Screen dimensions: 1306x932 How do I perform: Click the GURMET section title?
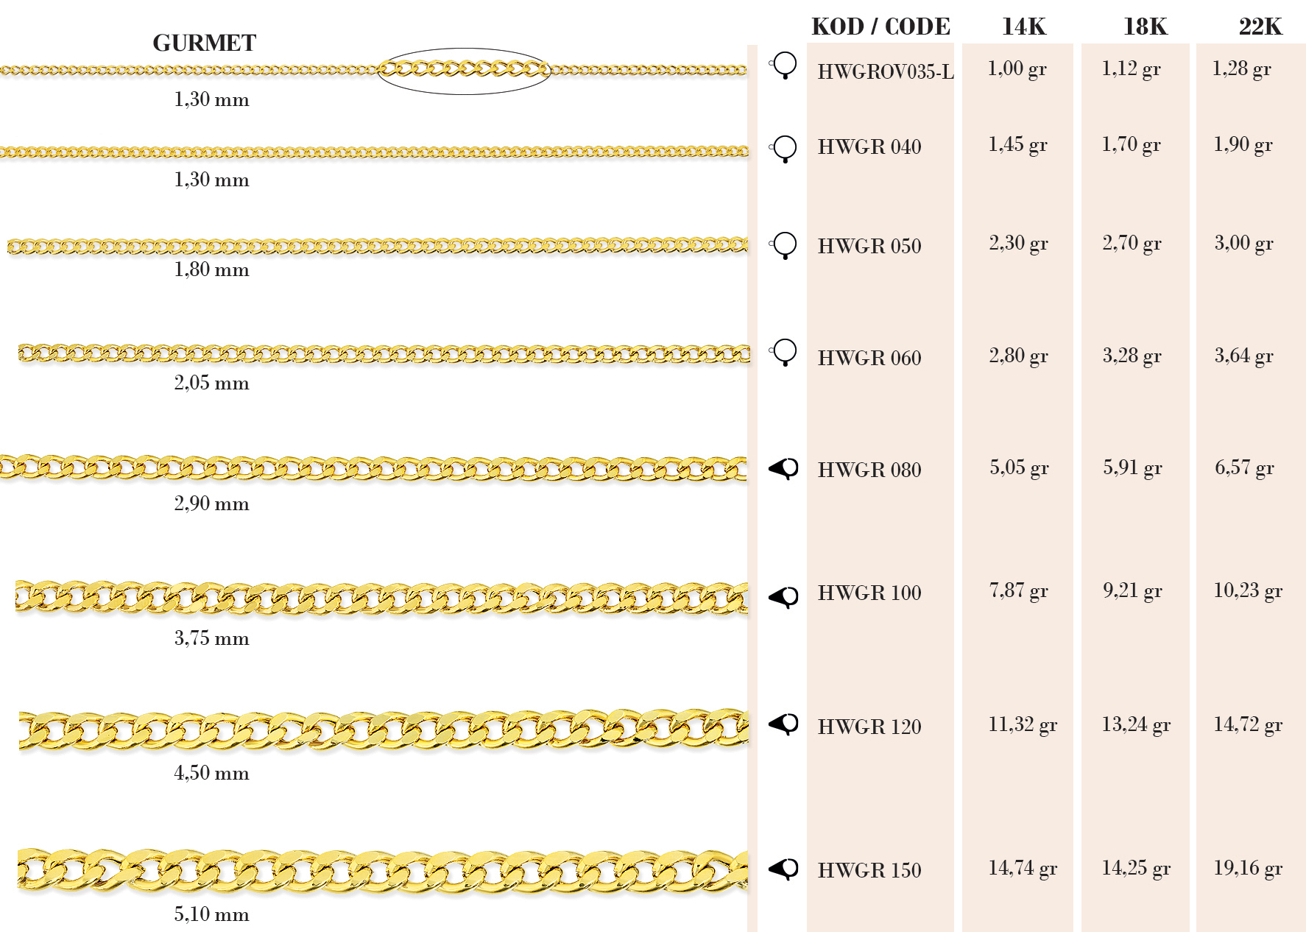204,43
